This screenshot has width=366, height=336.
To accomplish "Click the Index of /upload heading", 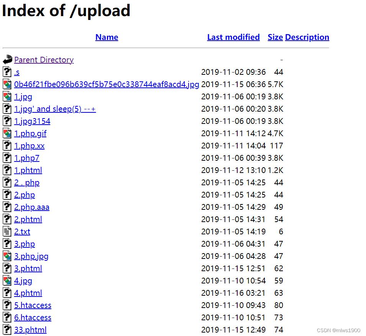I will pos(66,11).
